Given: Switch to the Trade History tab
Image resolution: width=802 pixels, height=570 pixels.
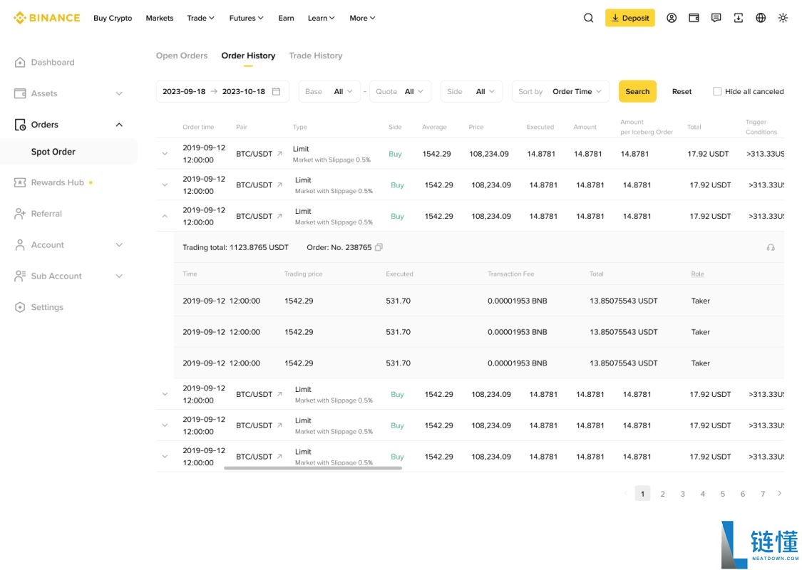Looking at the screenshot, I should pyautogui.click(x=315, y=56).
